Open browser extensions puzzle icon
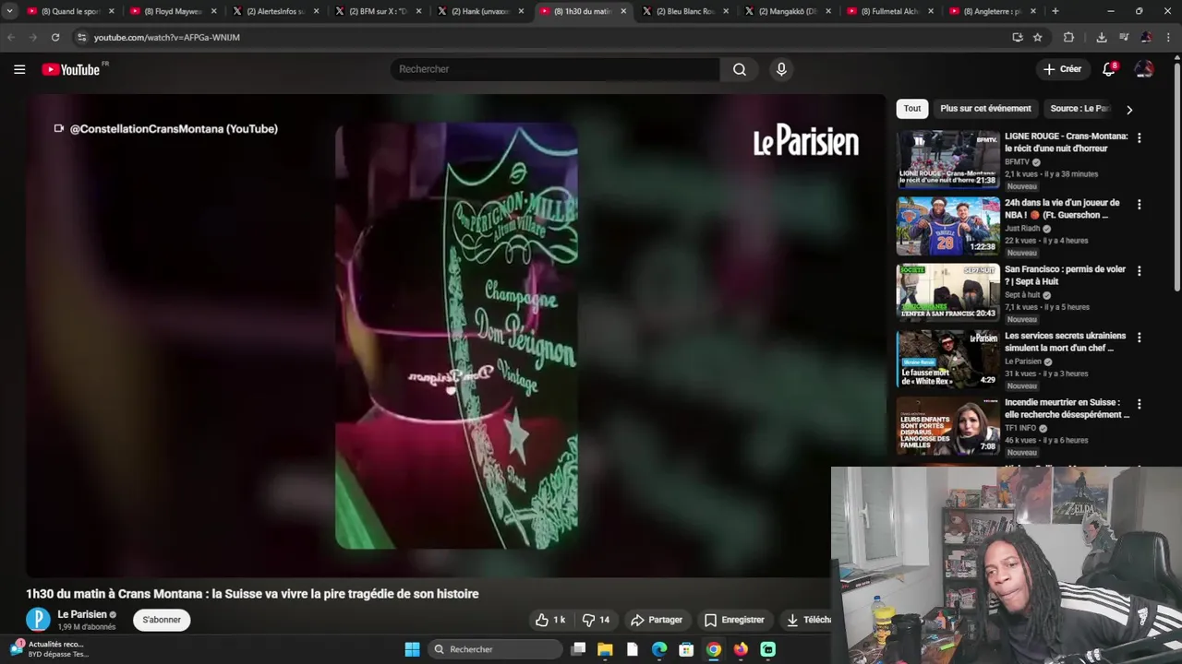Screen dimensions: 1182x664 [x=1068, y=37]
